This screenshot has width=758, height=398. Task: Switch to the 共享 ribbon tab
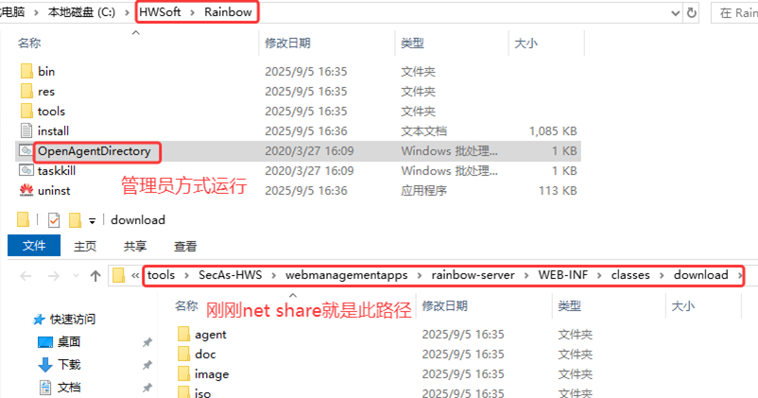tap(135, 246)
